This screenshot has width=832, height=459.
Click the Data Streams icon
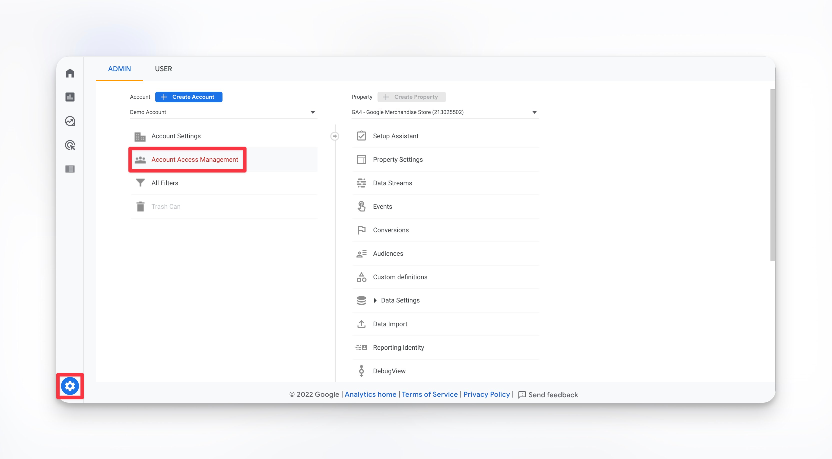click(361, 183)
